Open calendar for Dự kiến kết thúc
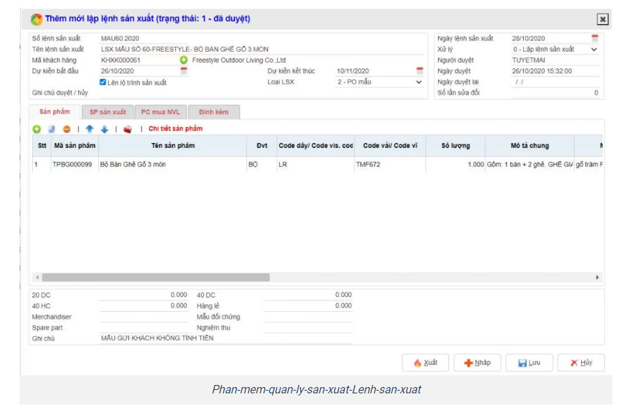The width and height of the screenshot is (625, 415). [x=420, y=71]
